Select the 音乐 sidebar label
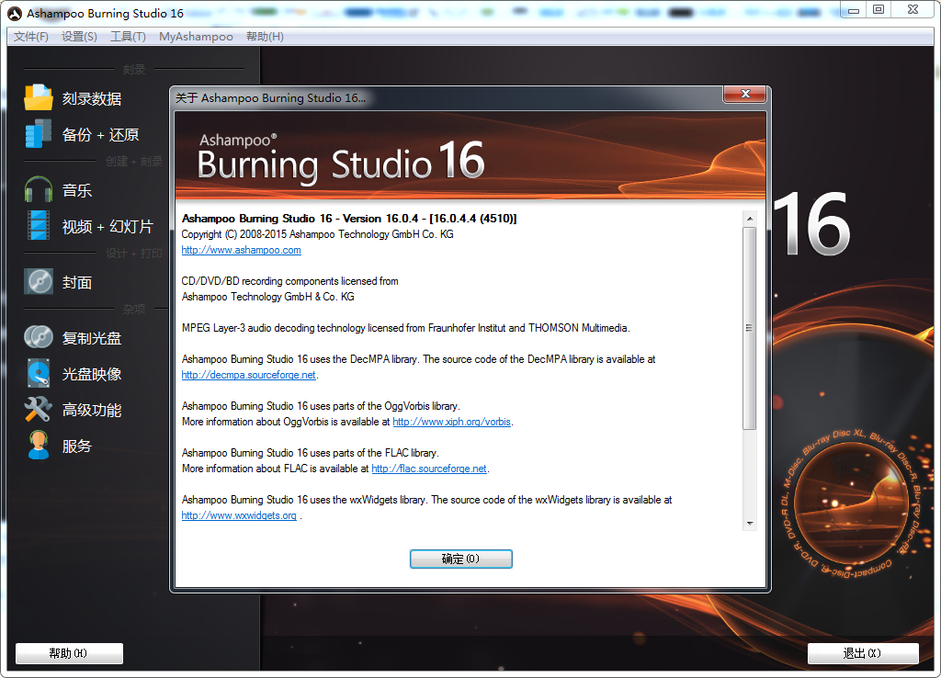This screenshot has height=678, width=941. tap(77, 190)
